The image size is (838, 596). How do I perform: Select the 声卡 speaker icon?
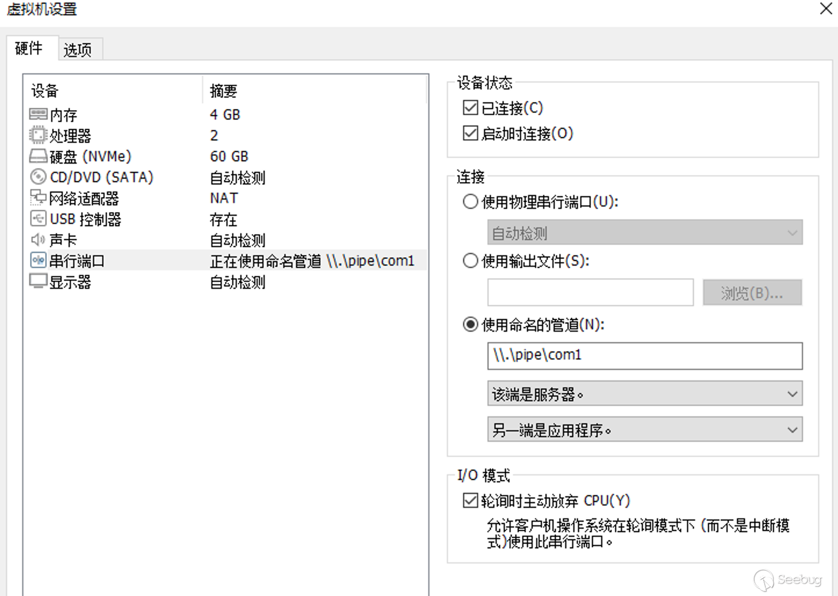pos(38,239)
